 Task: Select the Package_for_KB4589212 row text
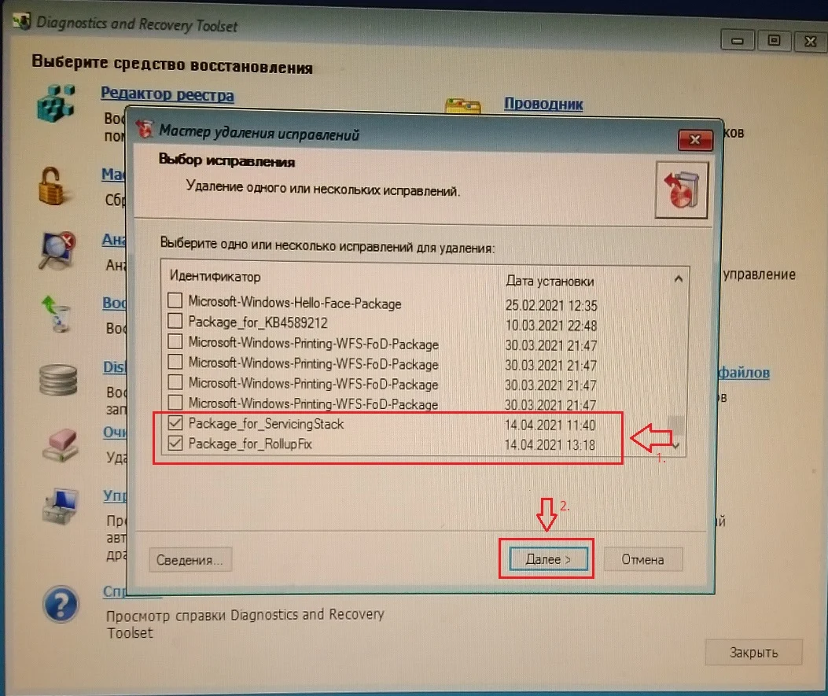258,322
